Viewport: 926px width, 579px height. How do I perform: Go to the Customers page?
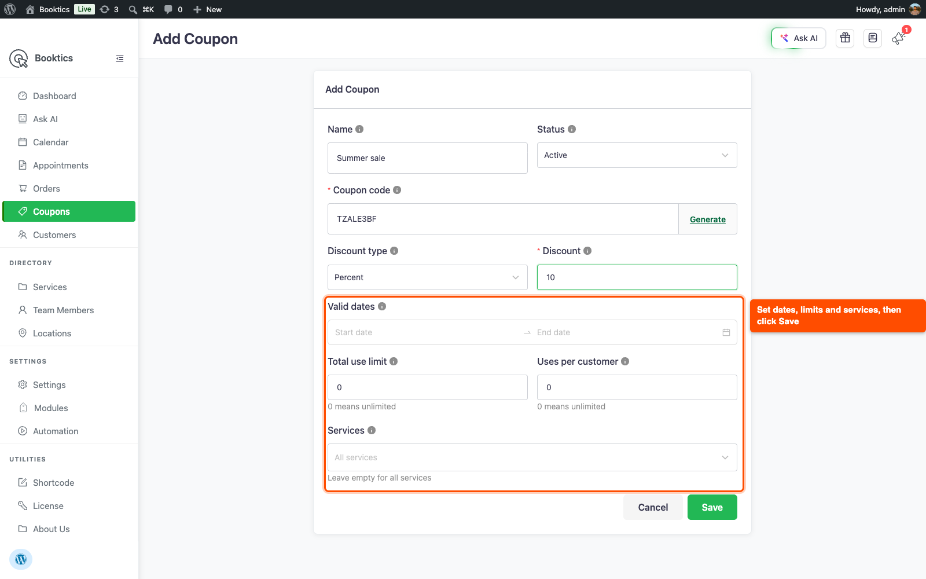click(69, 235)
